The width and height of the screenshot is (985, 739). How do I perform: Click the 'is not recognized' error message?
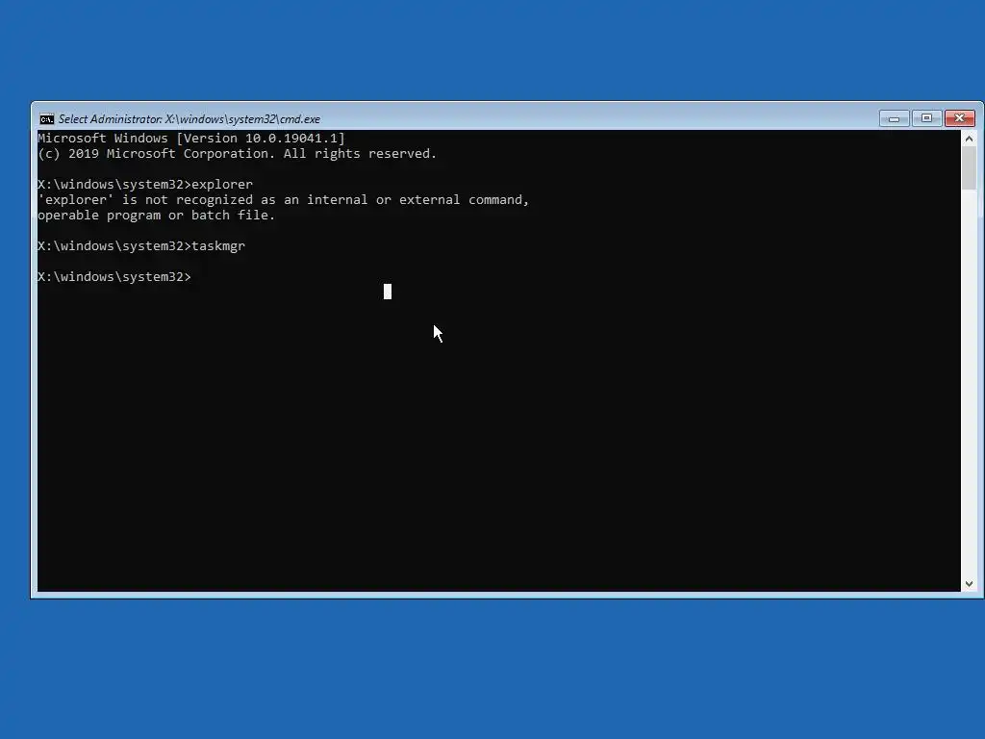tap(284, 200)
